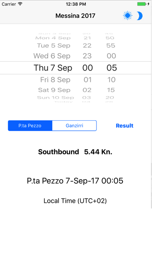Image resolution: width=152 pixels, height=270 pixels.
Task: Tap the Local Time (UTC+02) label
Action: pyautogui.click(x=75, y=201)
